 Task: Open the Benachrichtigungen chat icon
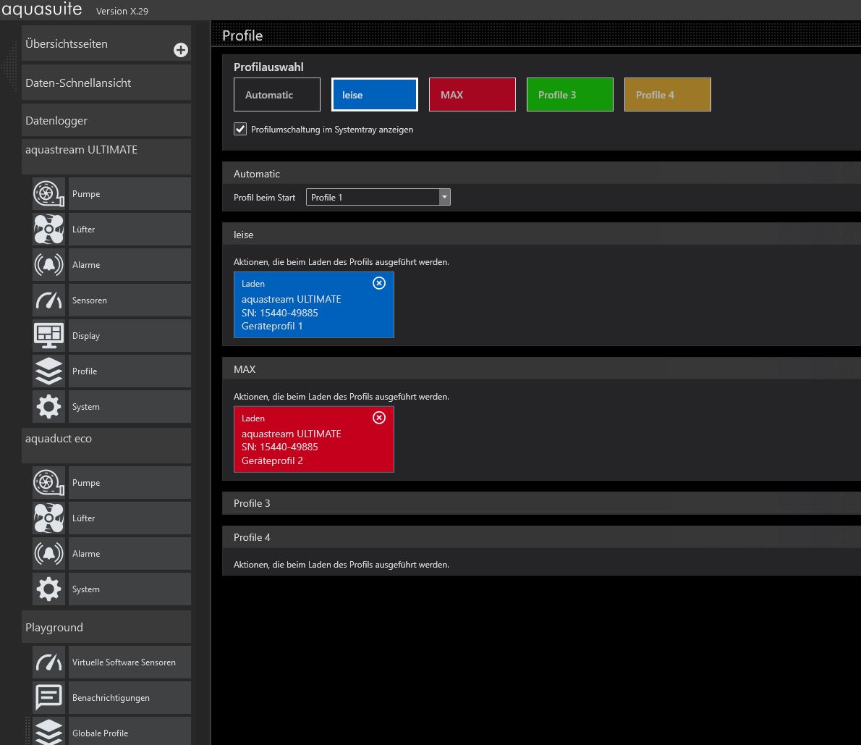(x=48, y=698)
